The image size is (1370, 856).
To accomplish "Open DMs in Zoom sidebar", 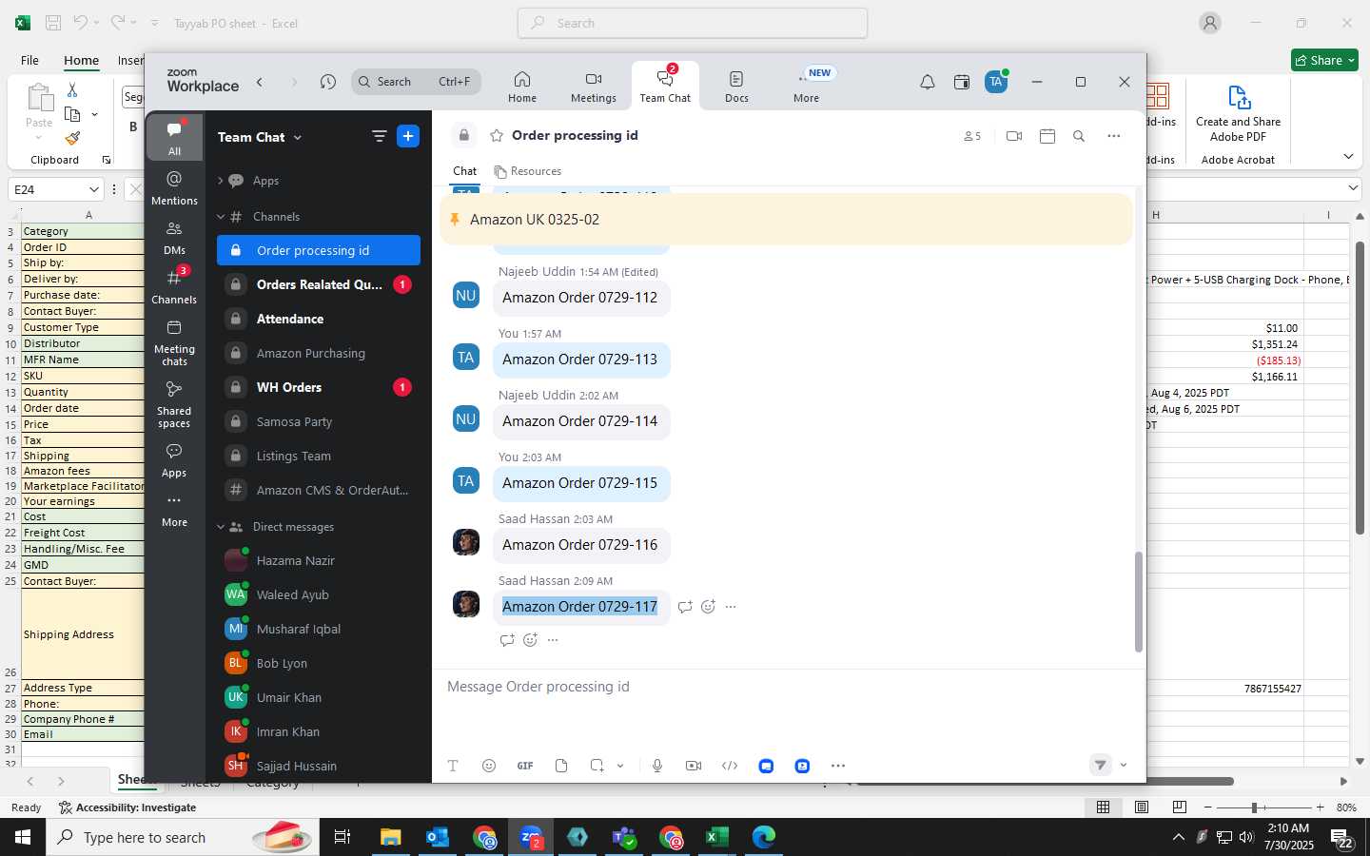I will coord(174,238).
